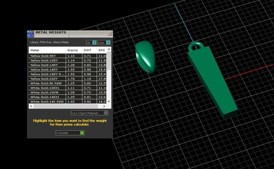Select the Yellow Gold:22KY row
The height and width of the screenshot is (169, 274).
click(68, 79)
